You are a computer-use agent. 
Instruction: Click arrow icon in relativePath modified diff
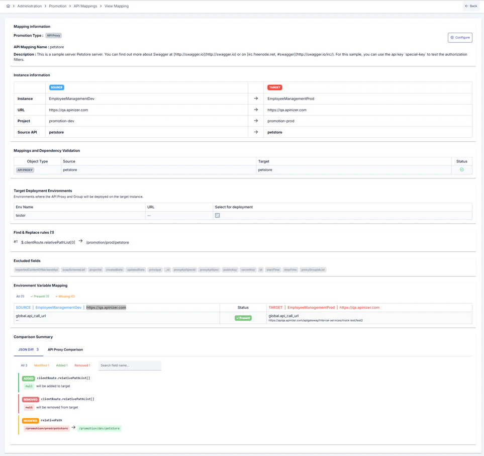pos(73,428)
